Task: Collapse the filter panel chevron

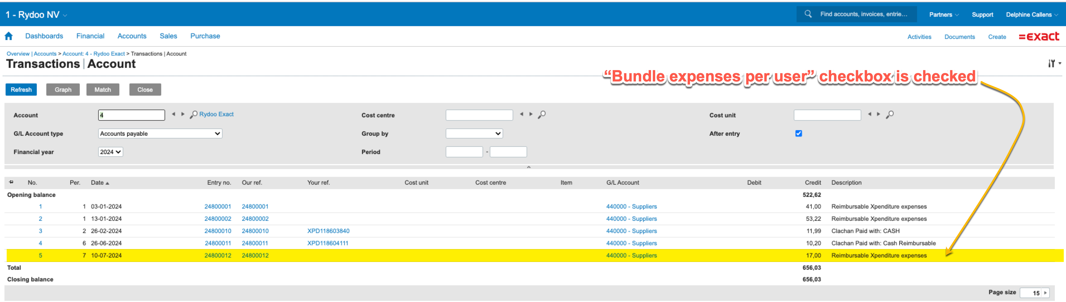Action: pyautogui.click(x=529, y=167)
